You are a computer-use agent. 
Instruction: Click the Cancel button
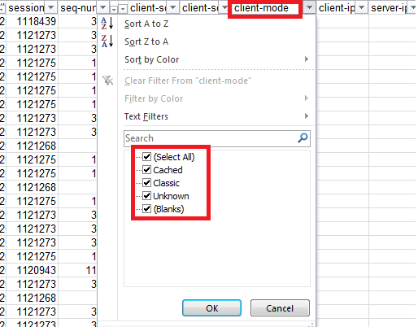pyautogui.click(x=280, y=308)
